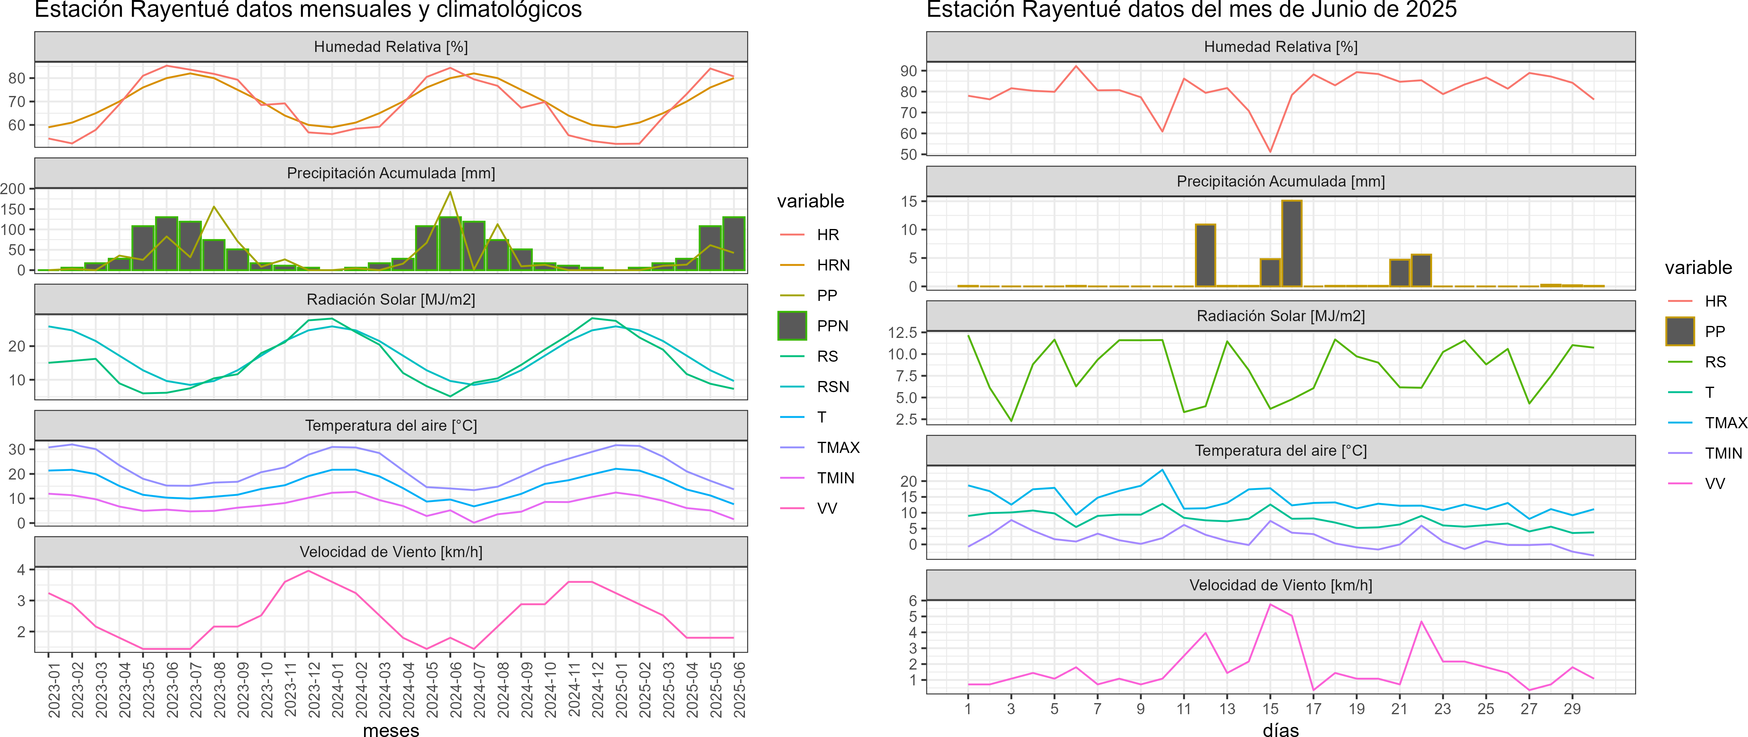Click the monthly chart 'Humedad Relativa [%]' panel header
Image resolution: width=1748 pixels, height=737 pixels.
391,47
